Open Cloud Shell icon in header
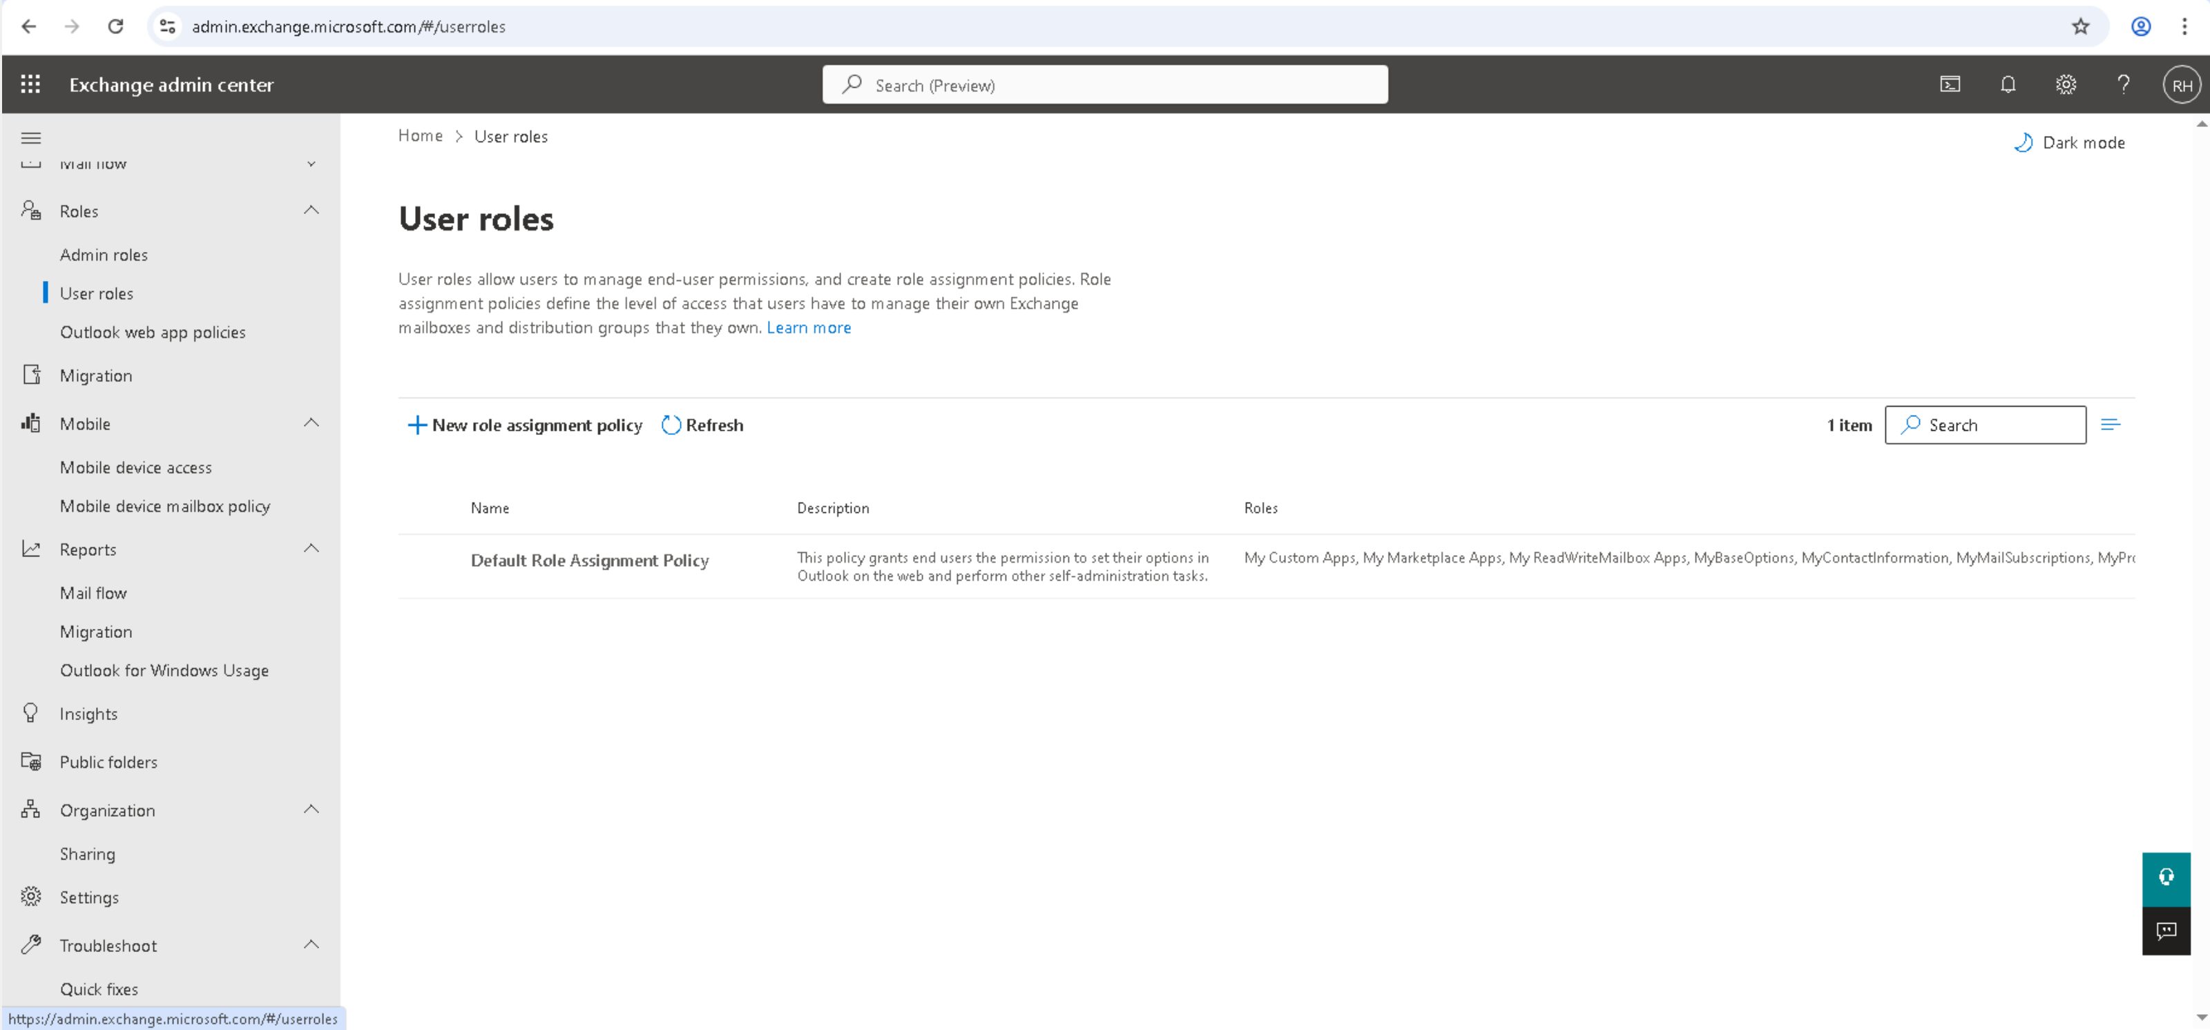2210x1030 pixels. tap(1950, 84)
